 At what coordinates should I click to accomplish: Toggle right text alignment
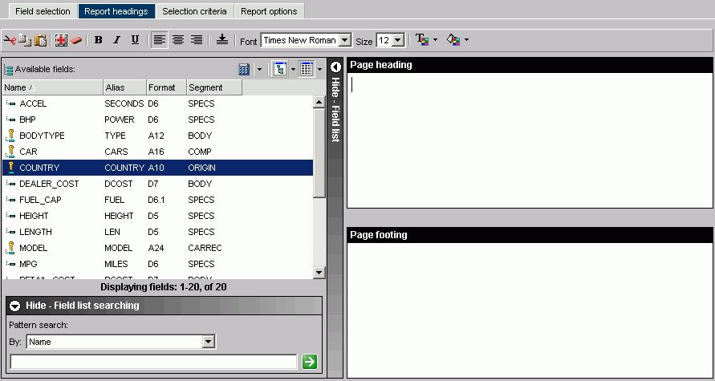(x=197, y=40)
